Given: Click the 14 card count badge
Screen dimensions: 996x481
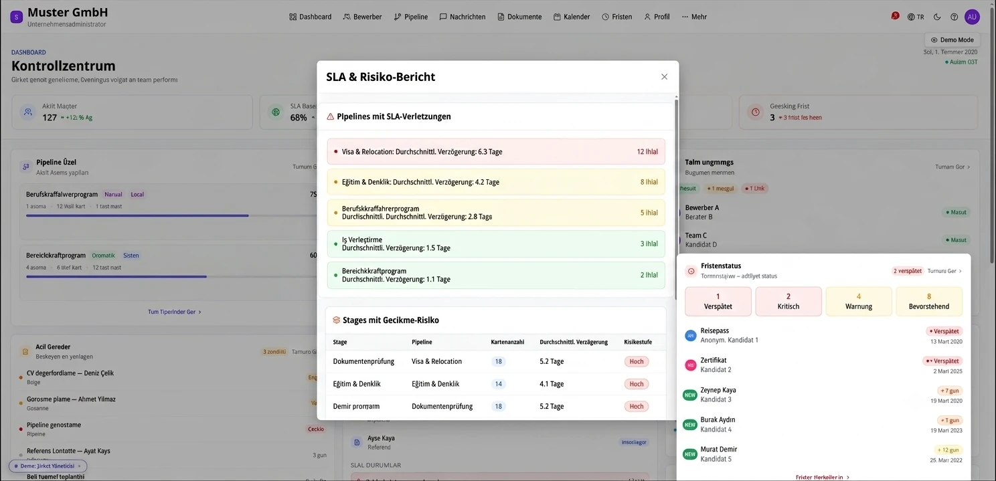Looking at the screenshot, I should click(498, 384).
